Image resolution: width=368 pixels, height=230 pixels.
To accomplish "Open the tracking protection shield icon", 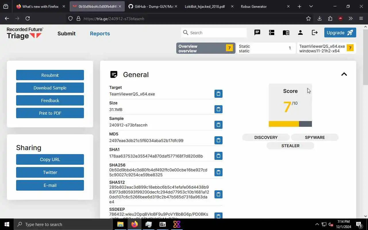I will tap(70, 18).
